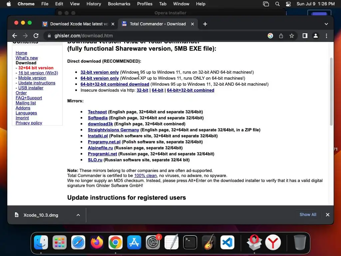This screenshot has width=341, height=256.
Task: Click the screen mirroring menu bar icon
Action: click(266, 4)
